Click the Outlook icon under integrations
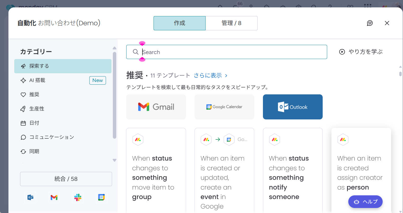This screenshot has height=213, width=403. pyautogui.click(x=30, y=197)
